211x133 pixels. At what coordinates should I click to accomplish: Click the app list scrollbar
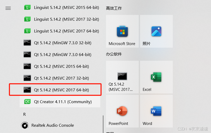103,124
